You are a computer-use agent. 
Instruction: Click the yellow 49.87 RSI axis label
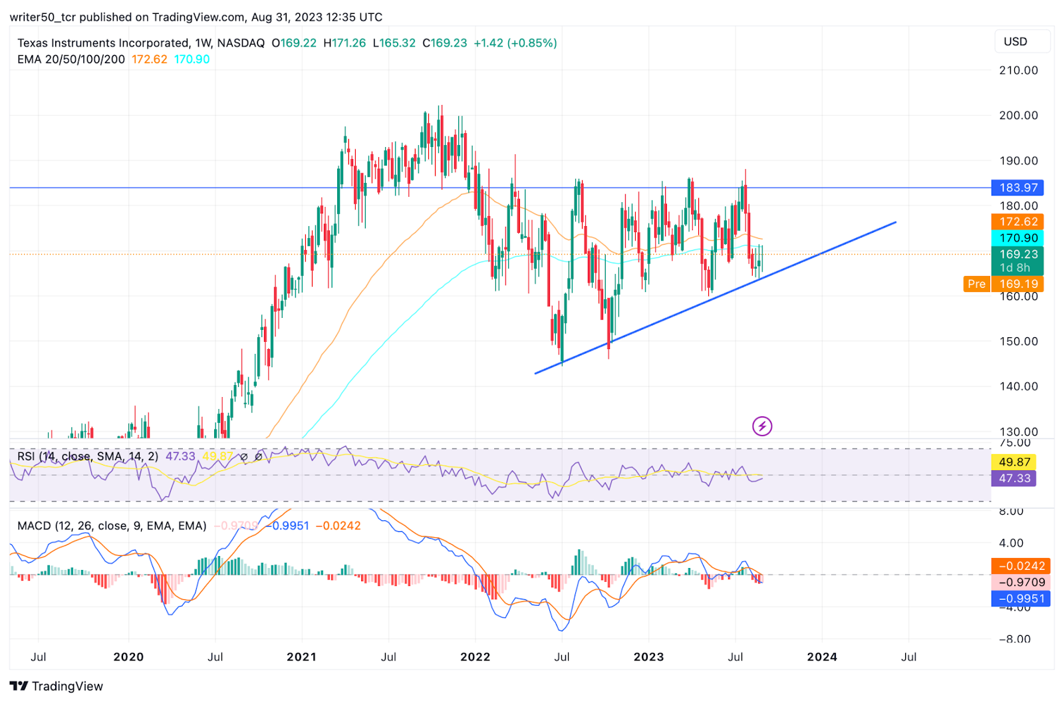pos(1013,462)
